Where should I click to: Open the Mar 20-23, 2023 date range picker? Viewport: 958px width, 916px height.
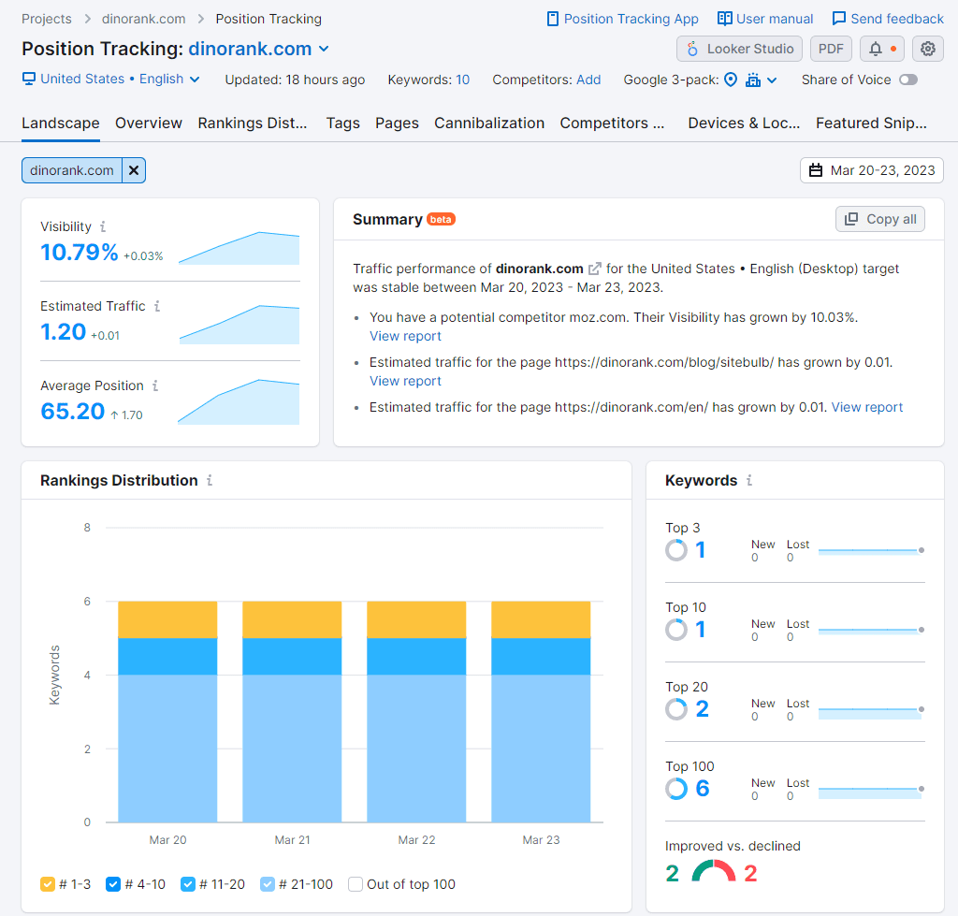[x=872, y=170]
